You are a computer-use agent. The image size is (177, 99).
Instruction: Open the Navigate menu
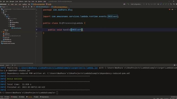(12, 1)
